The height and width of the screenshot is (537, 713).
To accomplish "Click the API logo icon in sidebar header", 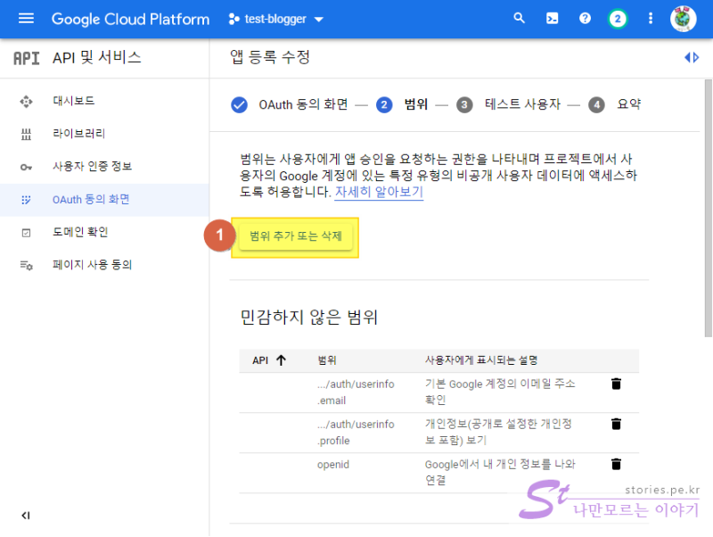I will point(27,58).
